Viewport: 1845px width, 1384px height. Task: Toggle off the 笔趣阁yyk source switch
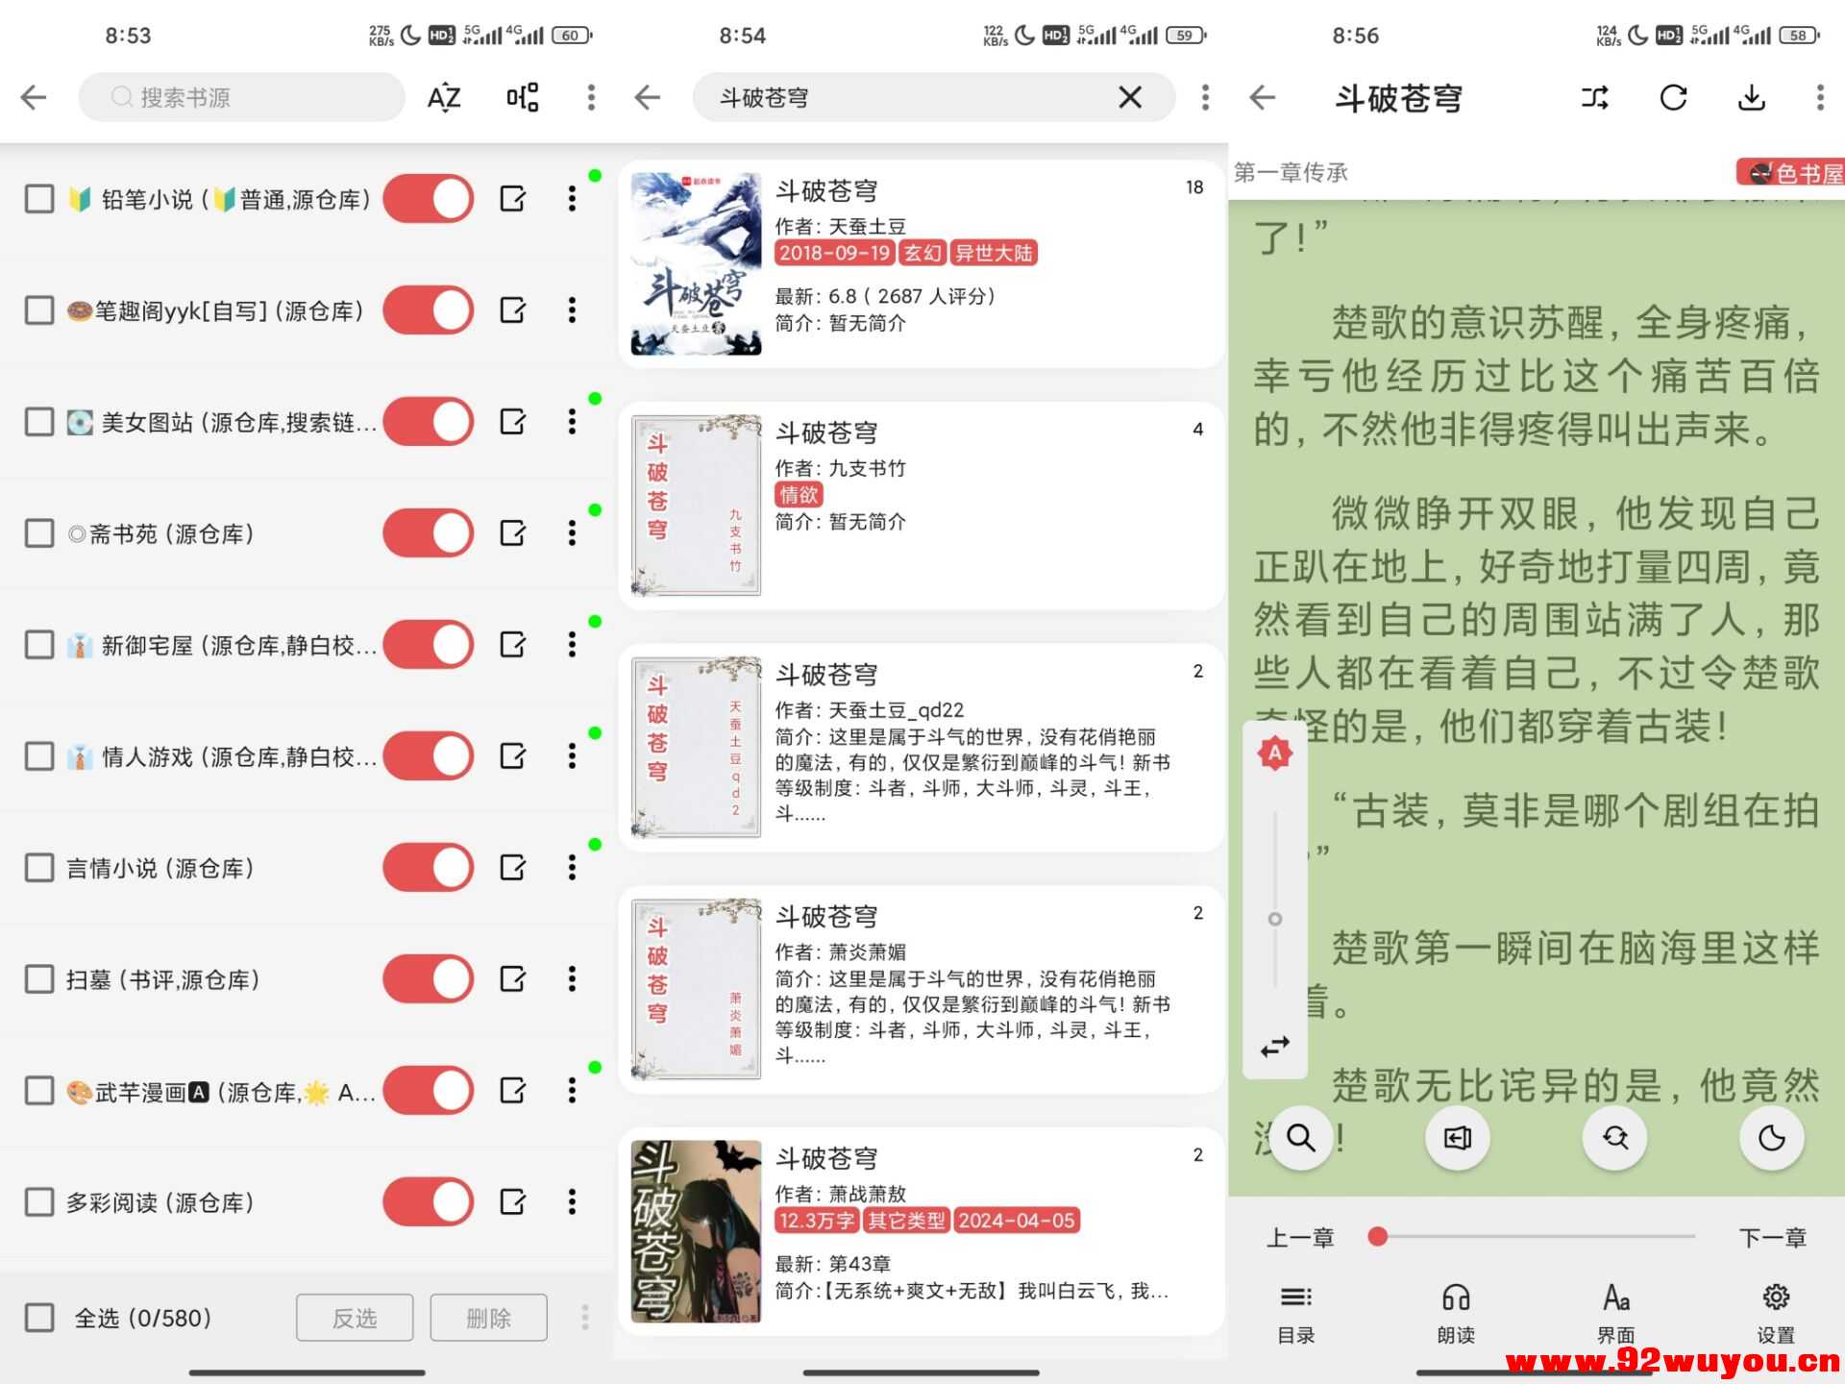pos(429,309)
